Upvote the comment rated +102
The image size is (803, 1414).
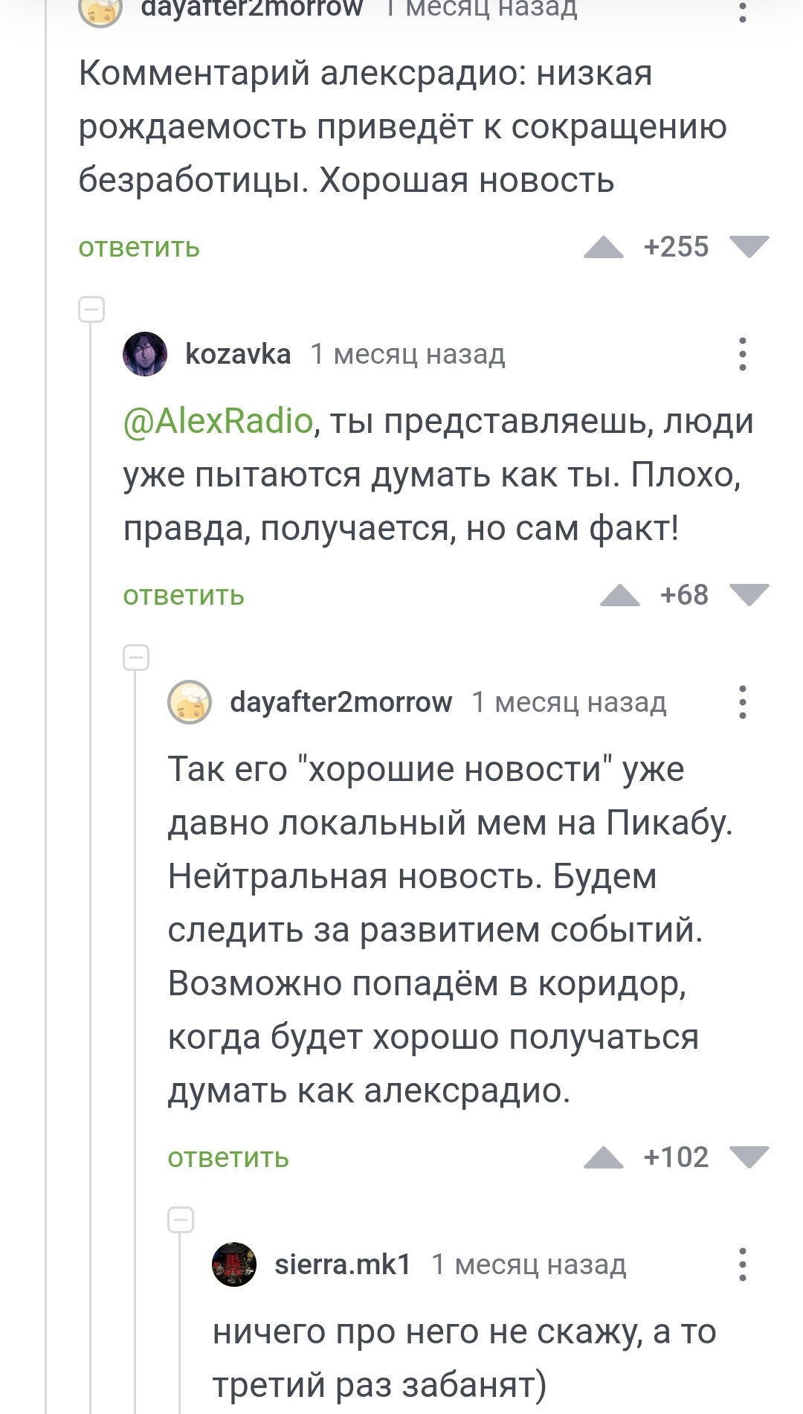click(603, 1157)
